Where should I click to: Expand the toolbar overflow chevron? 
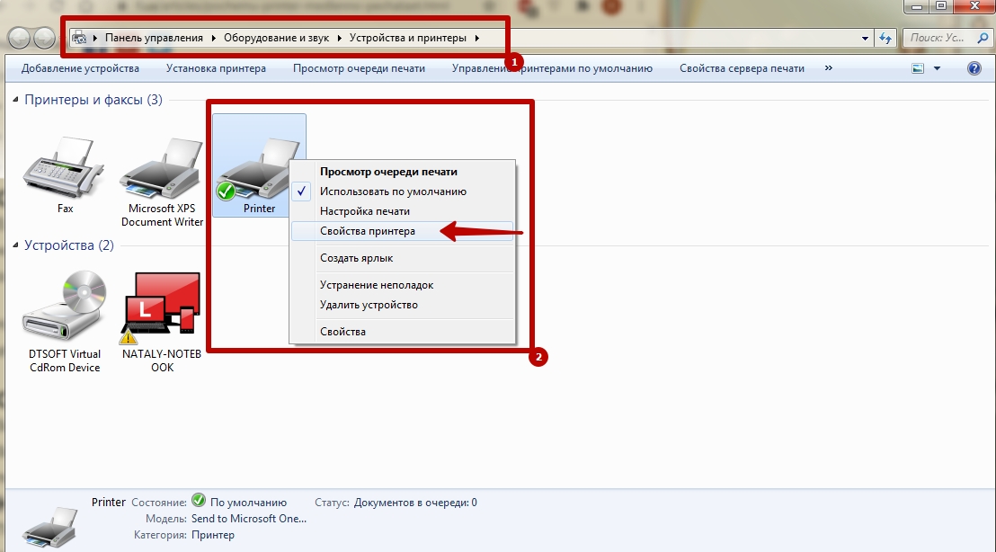click(x=828, y=68)
